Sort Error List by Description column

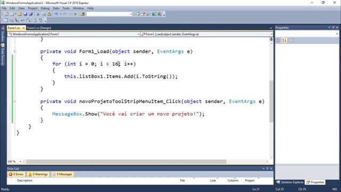[25, 180]
